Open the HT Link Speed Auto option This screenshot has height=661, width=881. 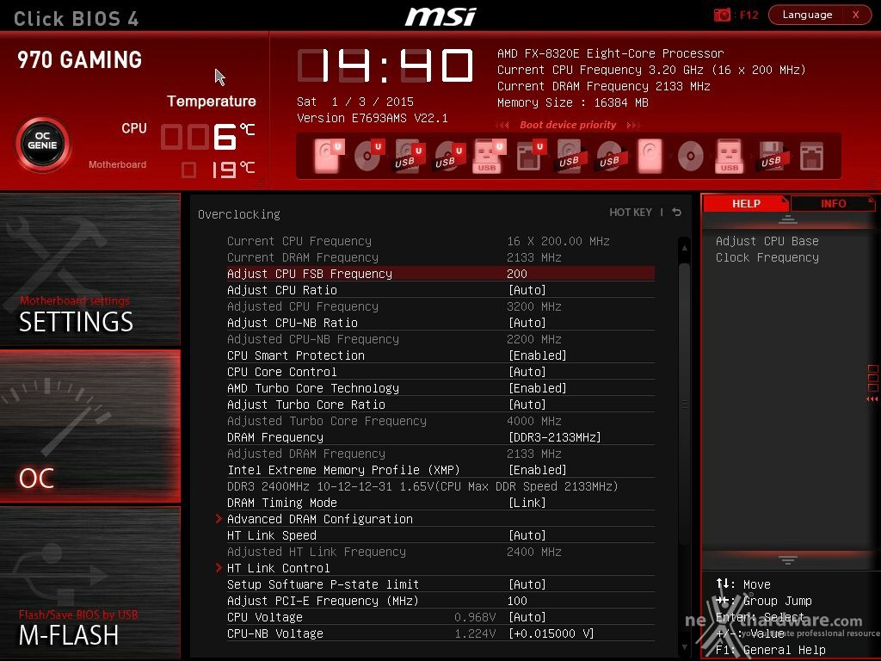527,535
